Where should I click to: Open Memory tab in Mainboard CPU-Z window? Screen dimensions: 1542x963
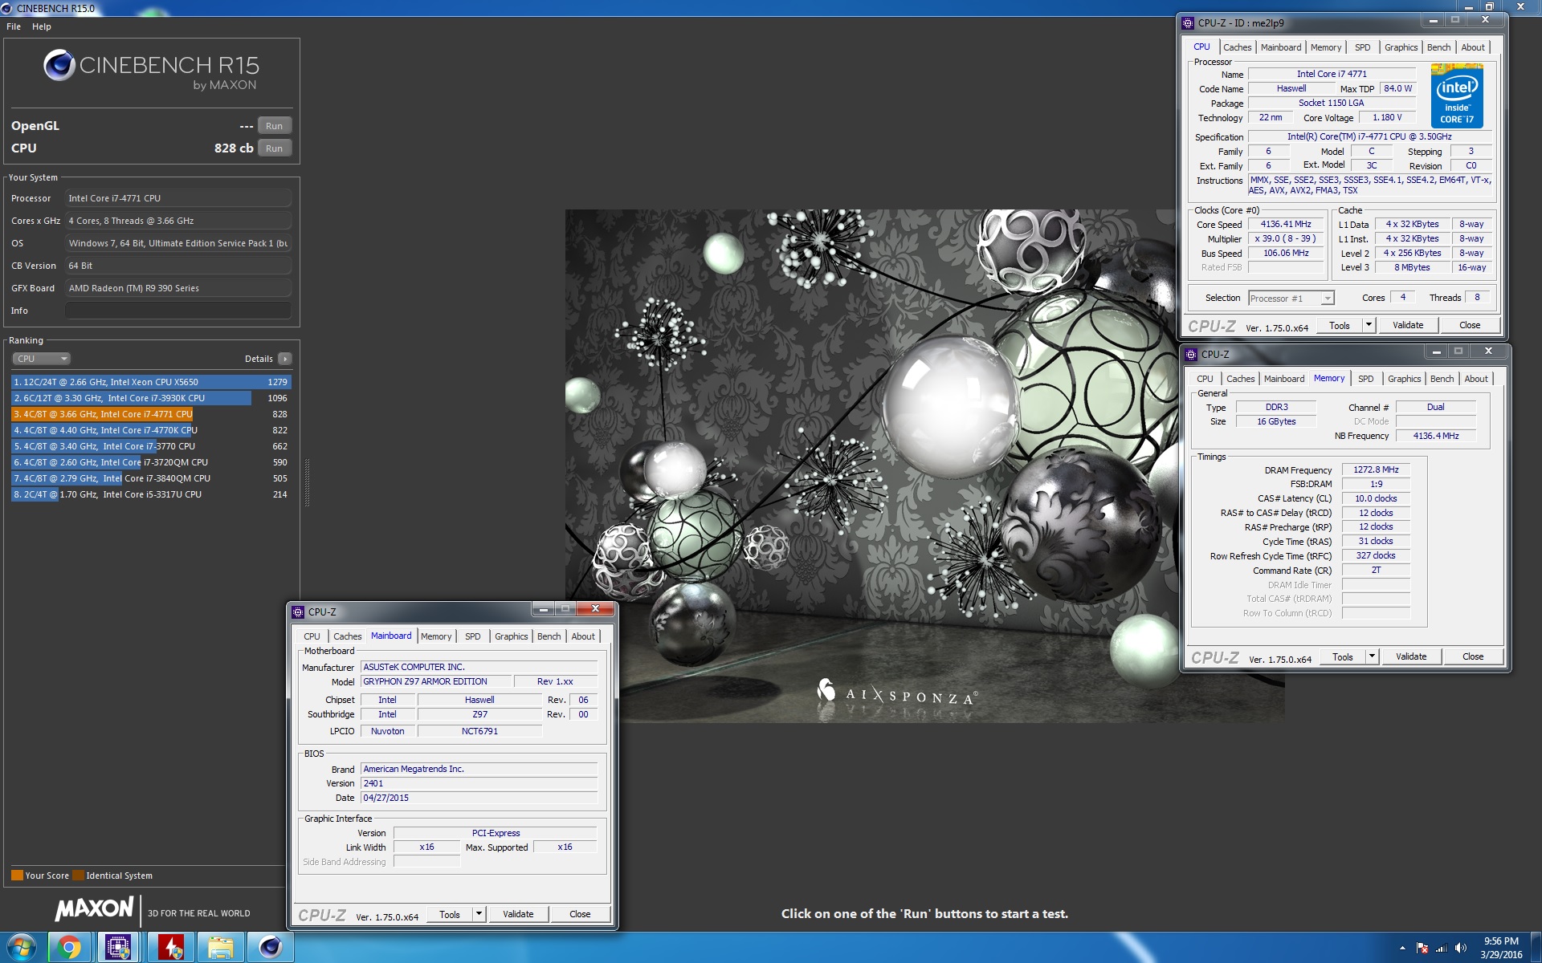pyautogui.click(x=436, y=636)
